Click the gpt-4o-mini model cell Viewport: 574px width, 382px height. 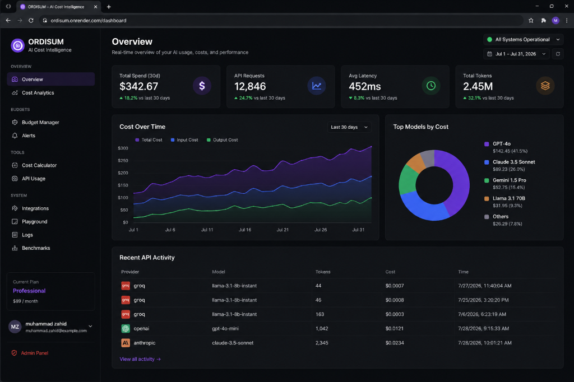click(x=225, y=329)
